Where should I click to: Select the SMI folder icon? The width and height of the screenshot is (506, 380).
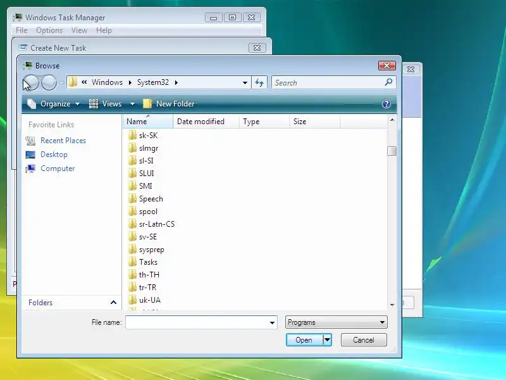point(132,186)
